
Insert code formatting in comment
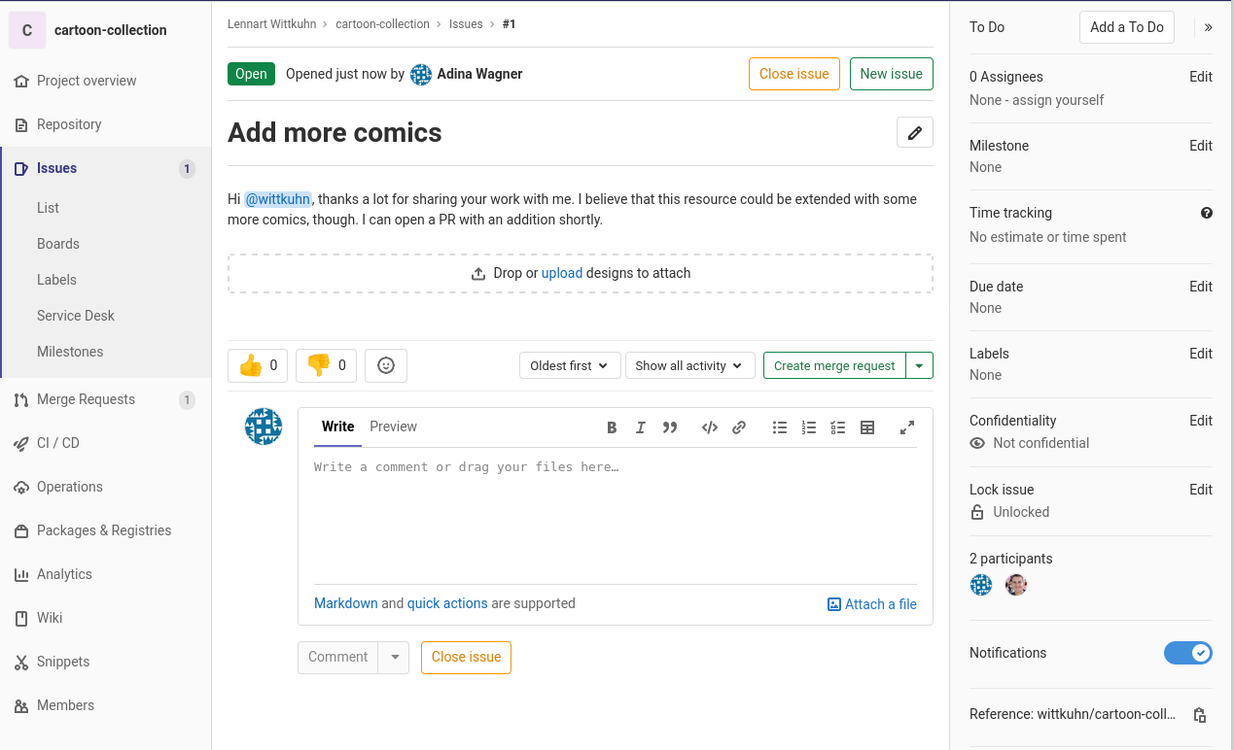pyautogui.click(x=710, y=427)
